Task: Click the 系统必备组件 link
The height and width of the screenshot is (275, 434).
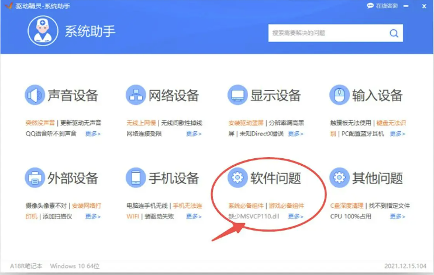Action: [x=246, y=206]
